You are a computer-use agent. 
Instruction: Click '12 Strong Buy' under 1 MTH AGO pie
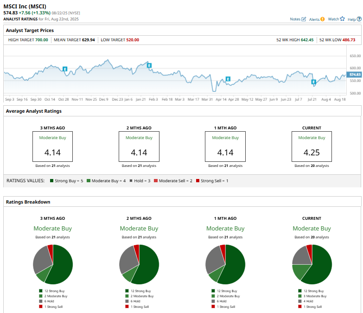click(227, 291)
